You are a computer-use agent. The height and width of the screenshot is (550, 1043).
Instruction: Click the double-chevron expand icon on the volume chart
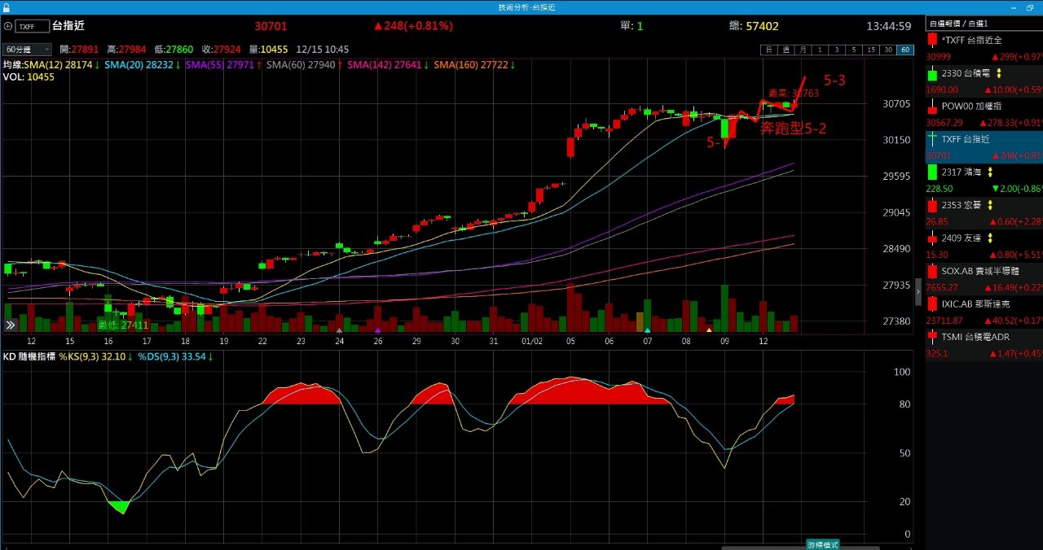pyautogui.click(x=11, y=325)
